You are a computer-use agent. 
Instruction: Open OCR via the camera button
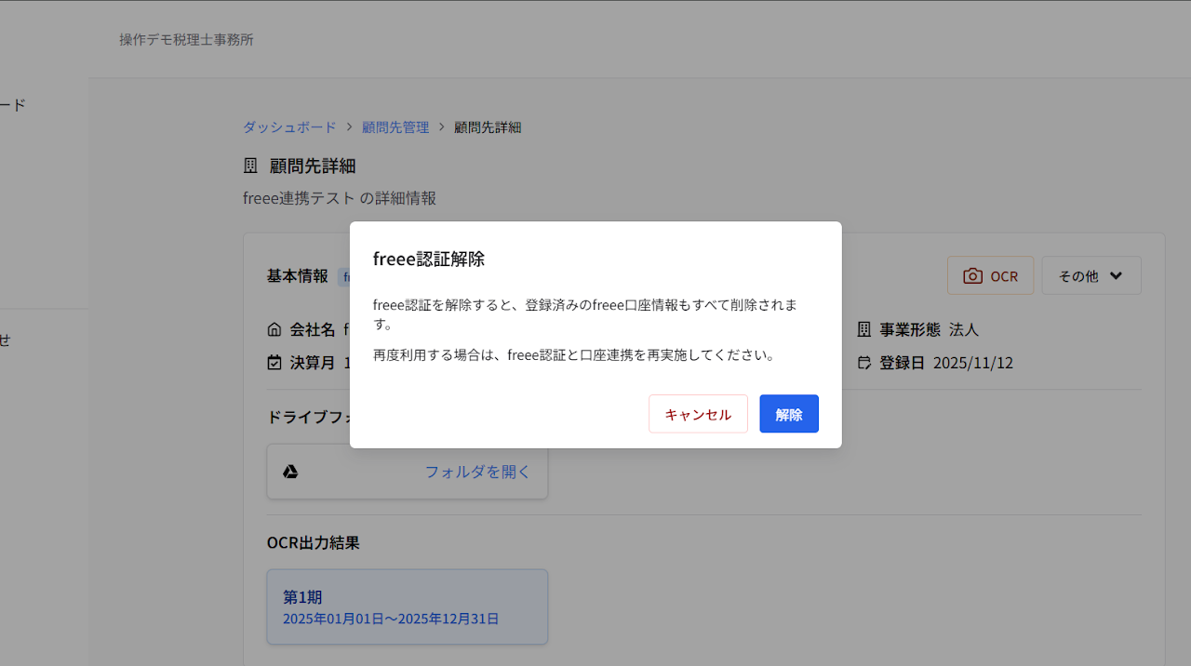click(x=990, y=275)
